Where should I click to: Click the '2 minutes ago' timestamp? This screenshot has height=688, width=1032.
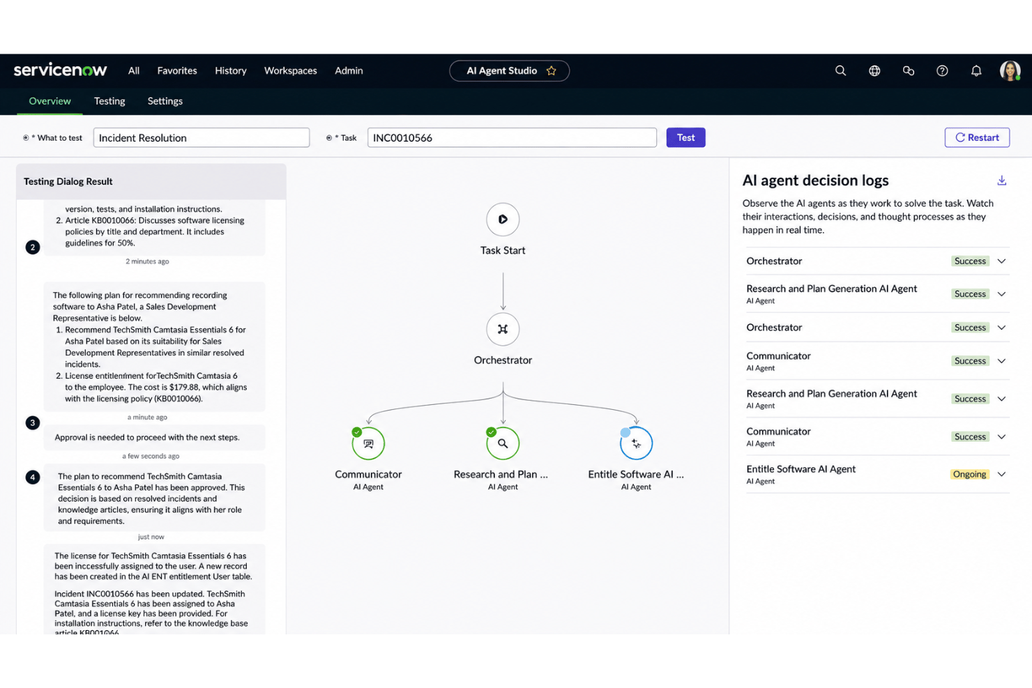coord(147,261)
